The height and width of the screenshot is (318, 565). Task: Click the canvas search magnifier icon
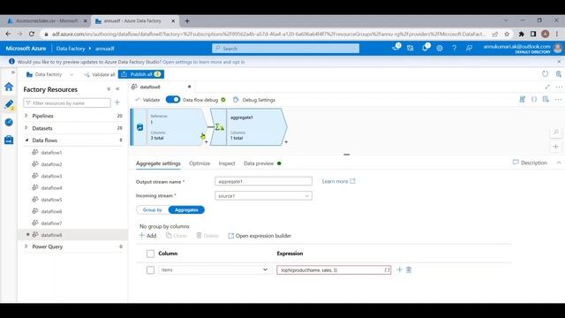point(556,132)
